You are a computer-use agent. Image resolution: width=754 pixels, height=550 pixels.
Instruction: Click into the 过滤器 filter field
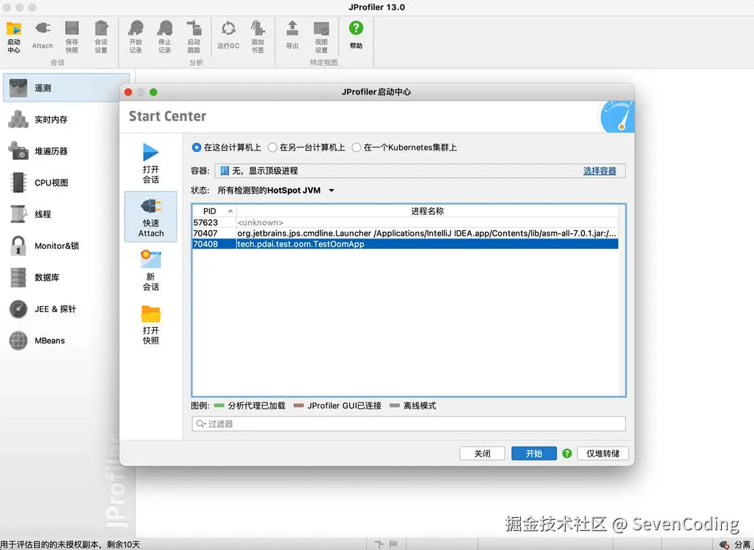click(409, 423)
